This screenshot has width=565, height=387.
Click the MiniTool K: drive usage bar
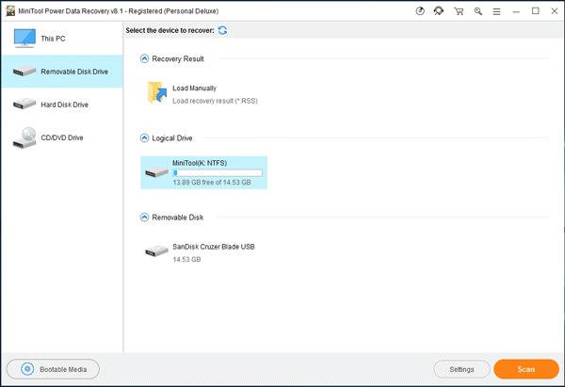pyautogui.click(x=218, y=172)
